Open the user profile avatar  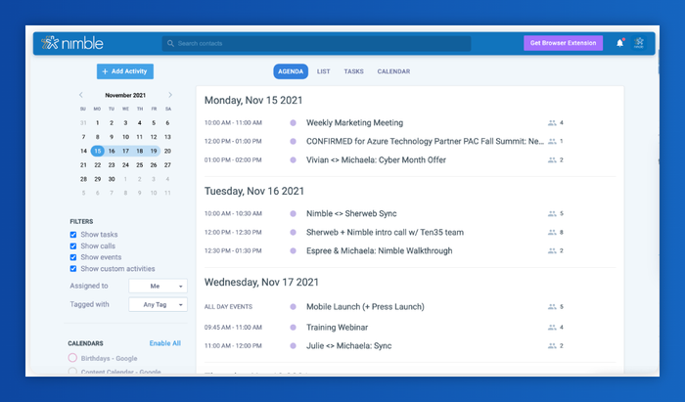tap(639, 43)
